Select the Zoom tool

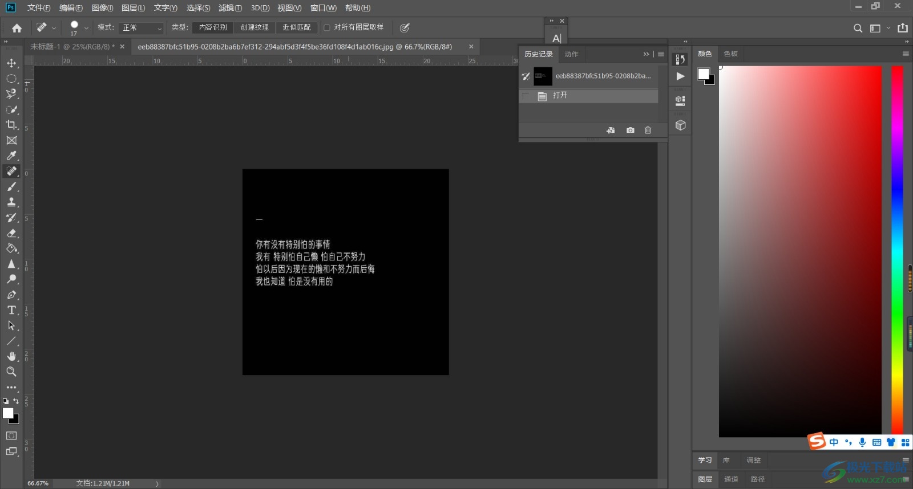[11, 372]
